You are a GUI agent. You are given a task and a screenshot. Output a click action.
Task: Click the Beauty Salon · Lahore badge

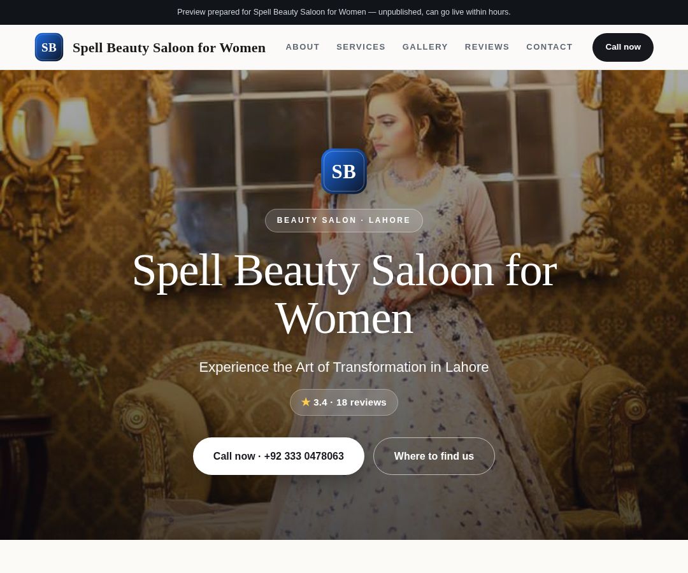pyautogui.click(x=344, y=220)
